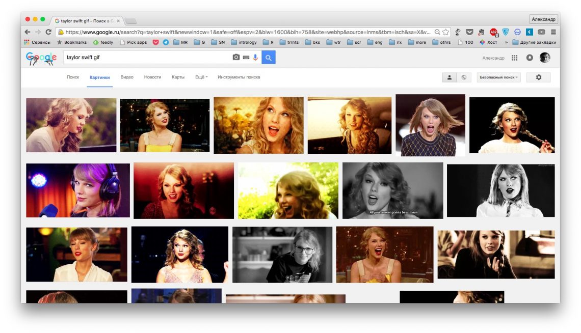Open the feedly bookmark
This screenshot has width=581, height=333.
click(103, 42)
